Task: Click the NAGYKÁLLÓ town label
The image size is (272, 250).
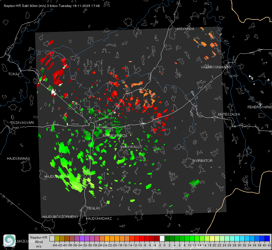Action: click(132, 147)
